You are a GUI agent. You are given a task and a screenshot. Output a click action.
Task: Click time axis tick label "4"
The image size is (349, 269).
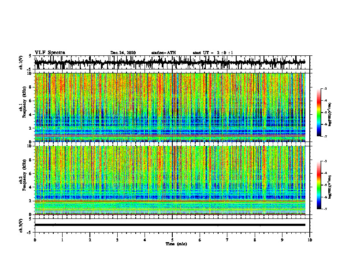[x=145, y=240]
